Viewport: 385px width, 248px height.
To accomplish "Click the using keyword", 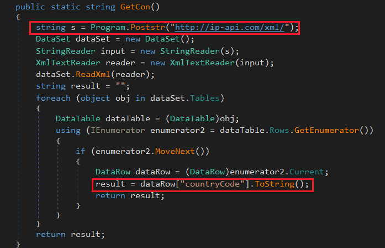I will (x=68, y=130).
